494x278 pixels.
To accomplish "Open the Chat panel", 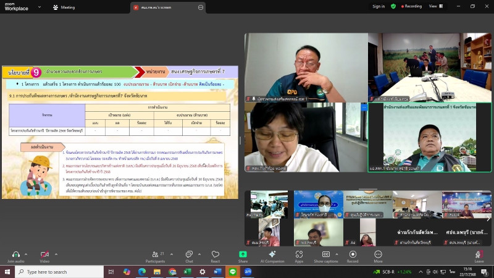I will pyautogui.click(x=189, y=255).
